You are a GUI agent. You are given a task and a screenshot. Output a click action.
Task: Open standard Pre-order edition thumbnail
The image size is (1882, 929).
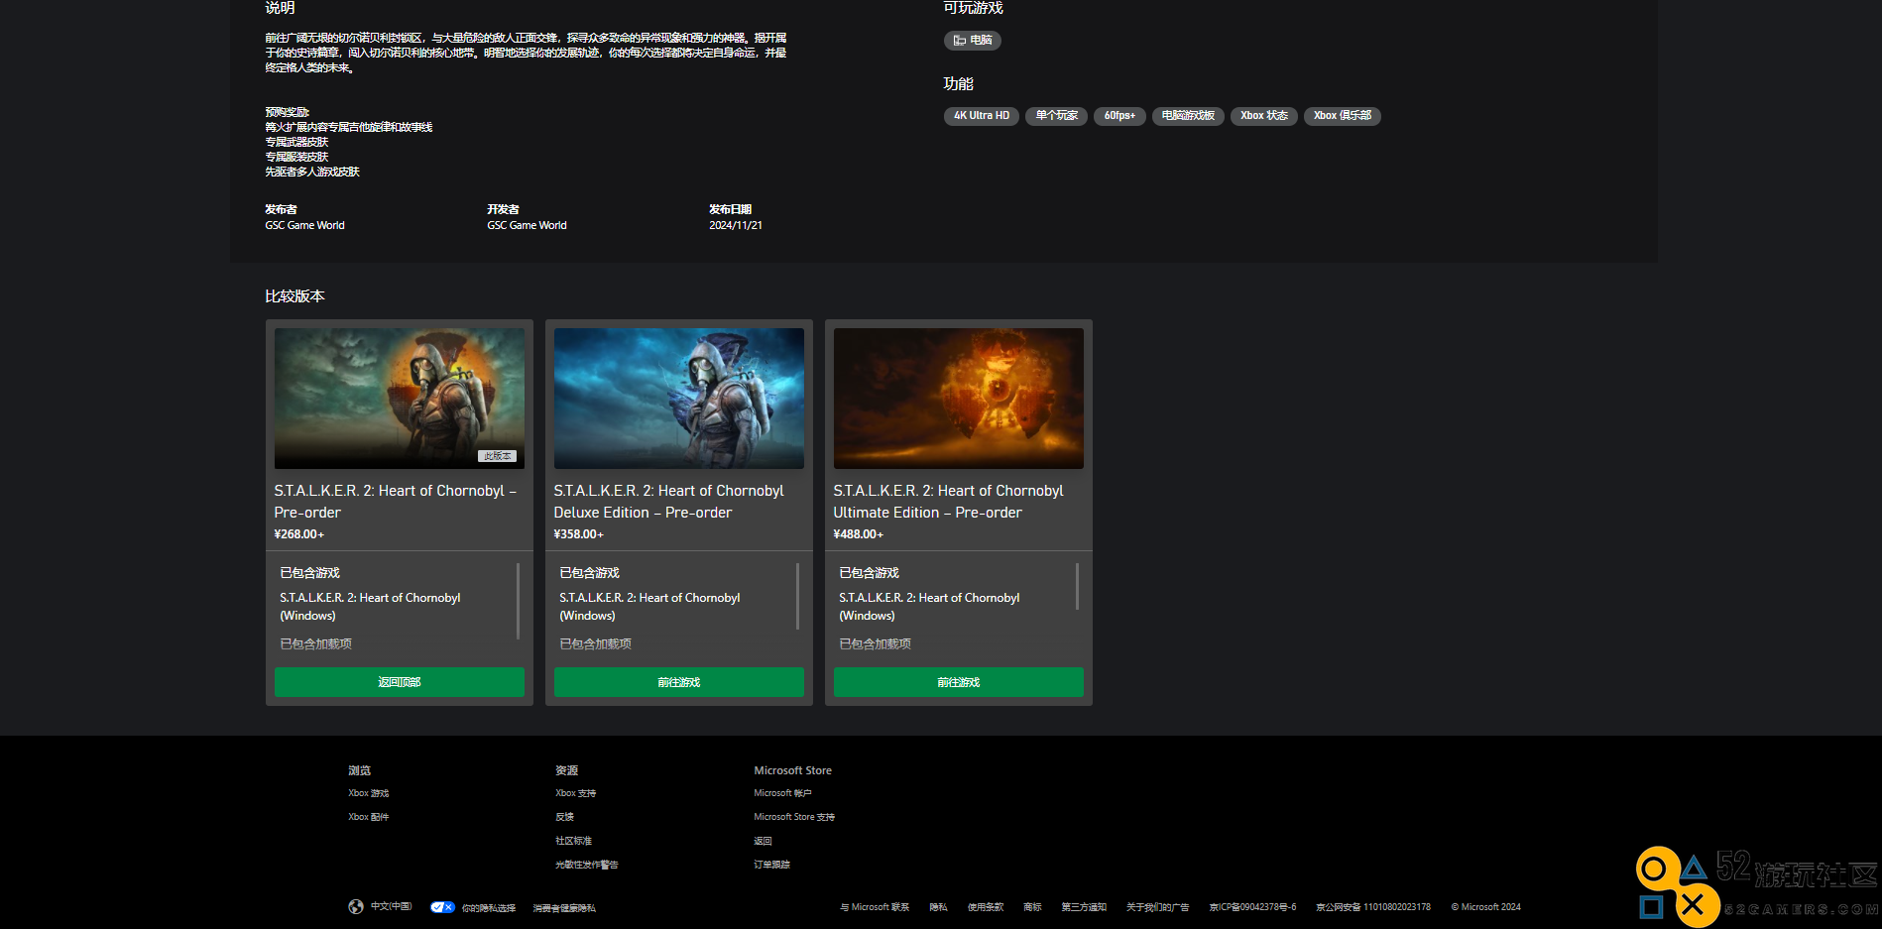[400, 399]
